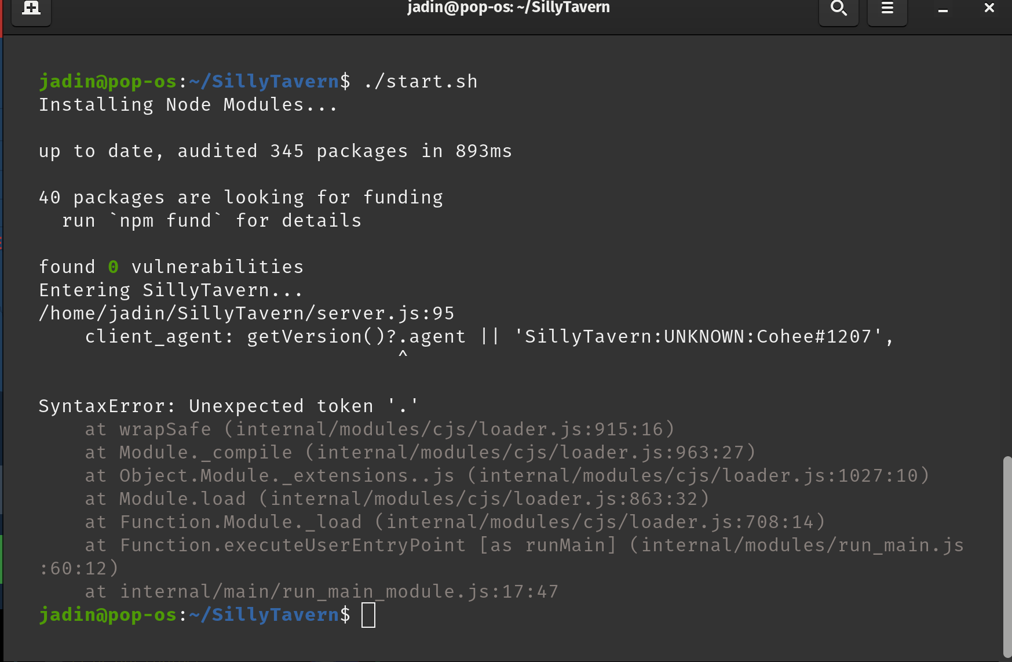Viewport: 1012px width, 662px height.
Task: Select the file path /home/jadin/SillyTavern/server.js:95
Action: tap(246, 313)
